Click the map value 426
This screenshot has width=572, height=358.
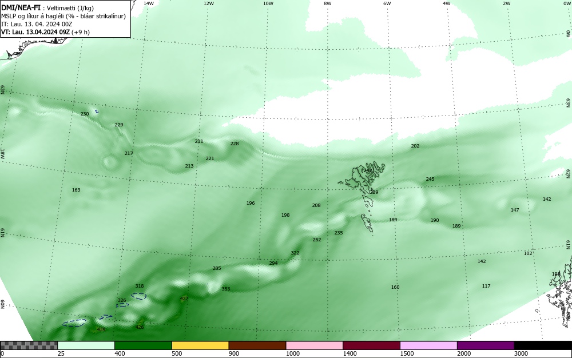(x=140, y=327)
